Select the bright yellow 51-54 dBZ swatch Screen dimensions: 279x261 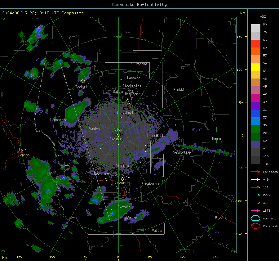tap(255, 67)
